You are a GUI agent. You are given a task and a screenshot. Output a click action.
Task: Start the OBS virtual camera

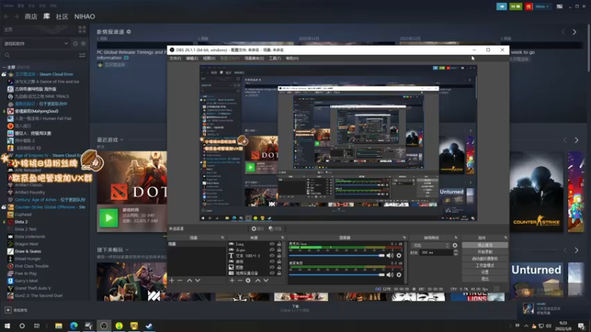485,259
